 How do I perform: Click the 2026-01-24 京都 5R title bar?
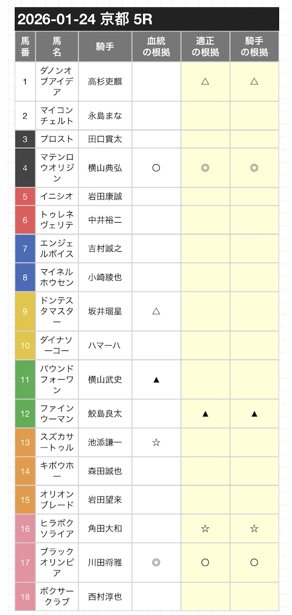click(146, 20)
